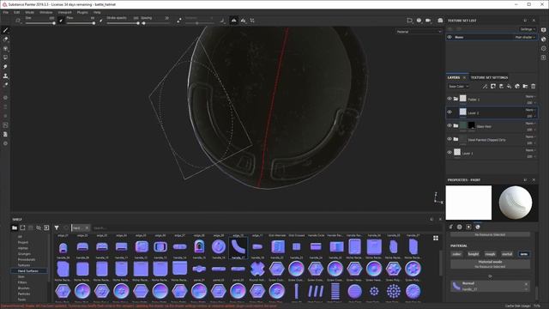Open the Settings dropdown in Texture Set List
The width and height of the screenshot is (549, 309).
[528, 29]
